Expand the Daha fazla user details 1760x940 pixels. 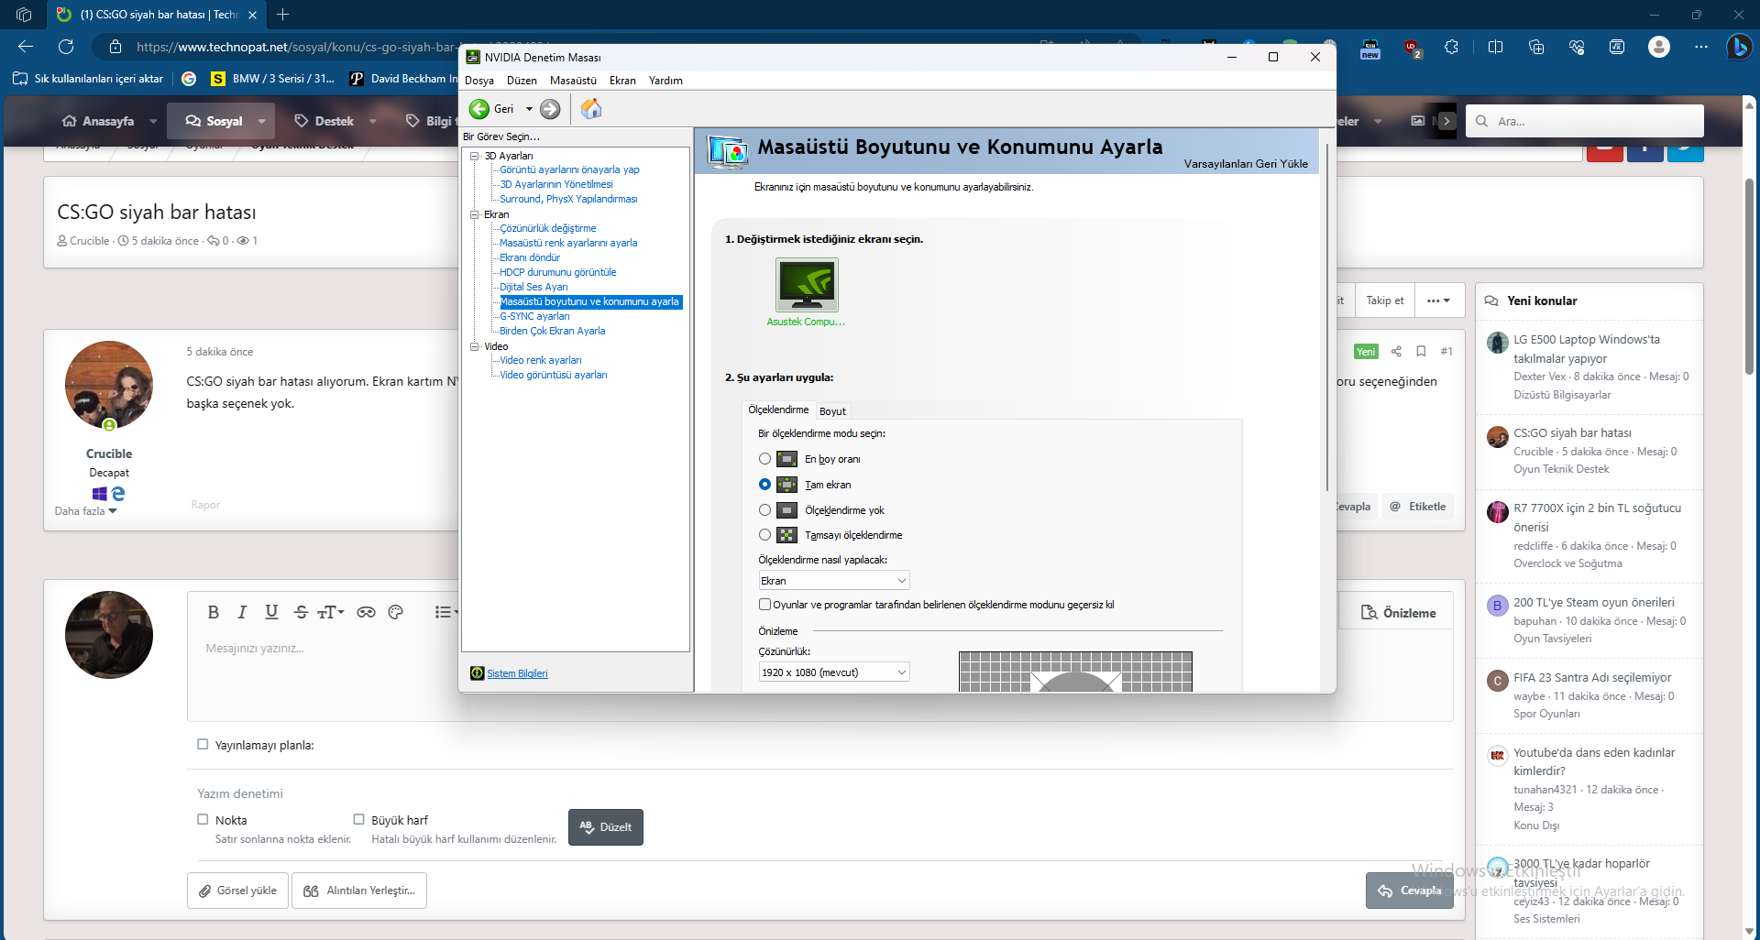pyautogui.click(x=85, y=511)
